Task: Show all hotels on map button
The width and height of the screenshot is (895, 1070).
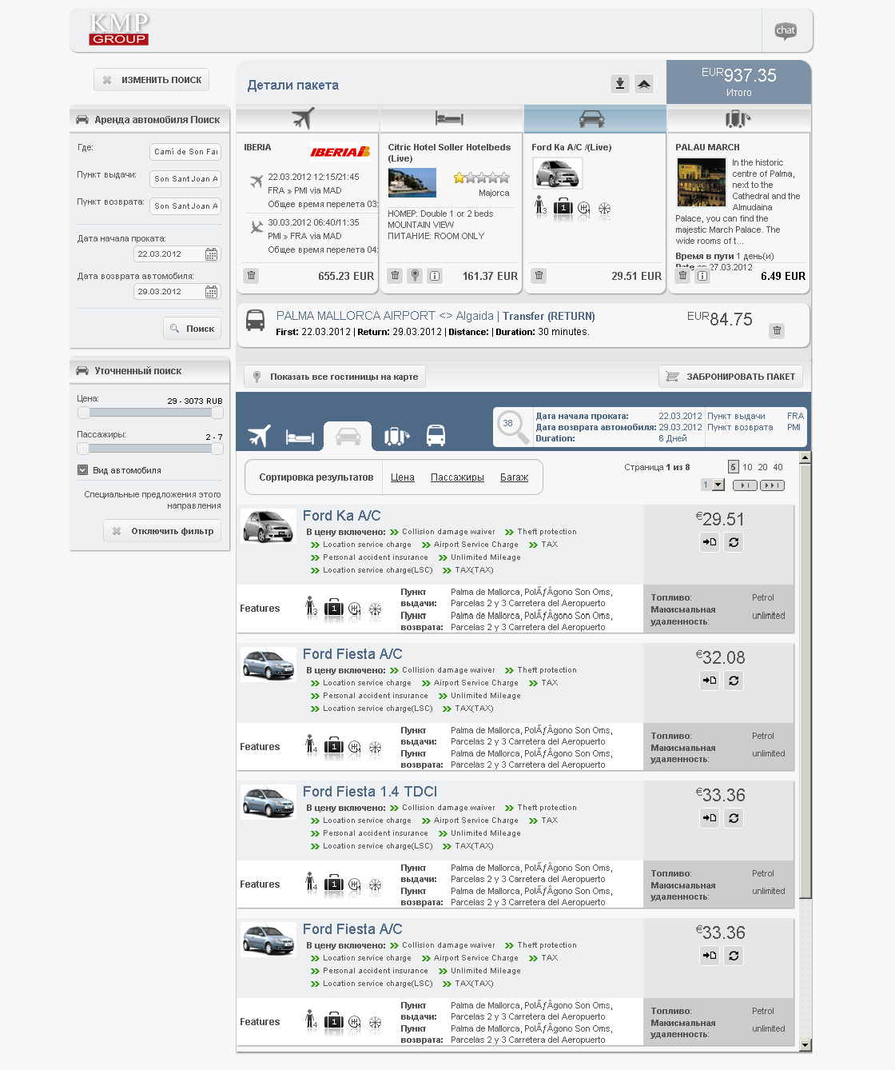Action: coord(335,377)
